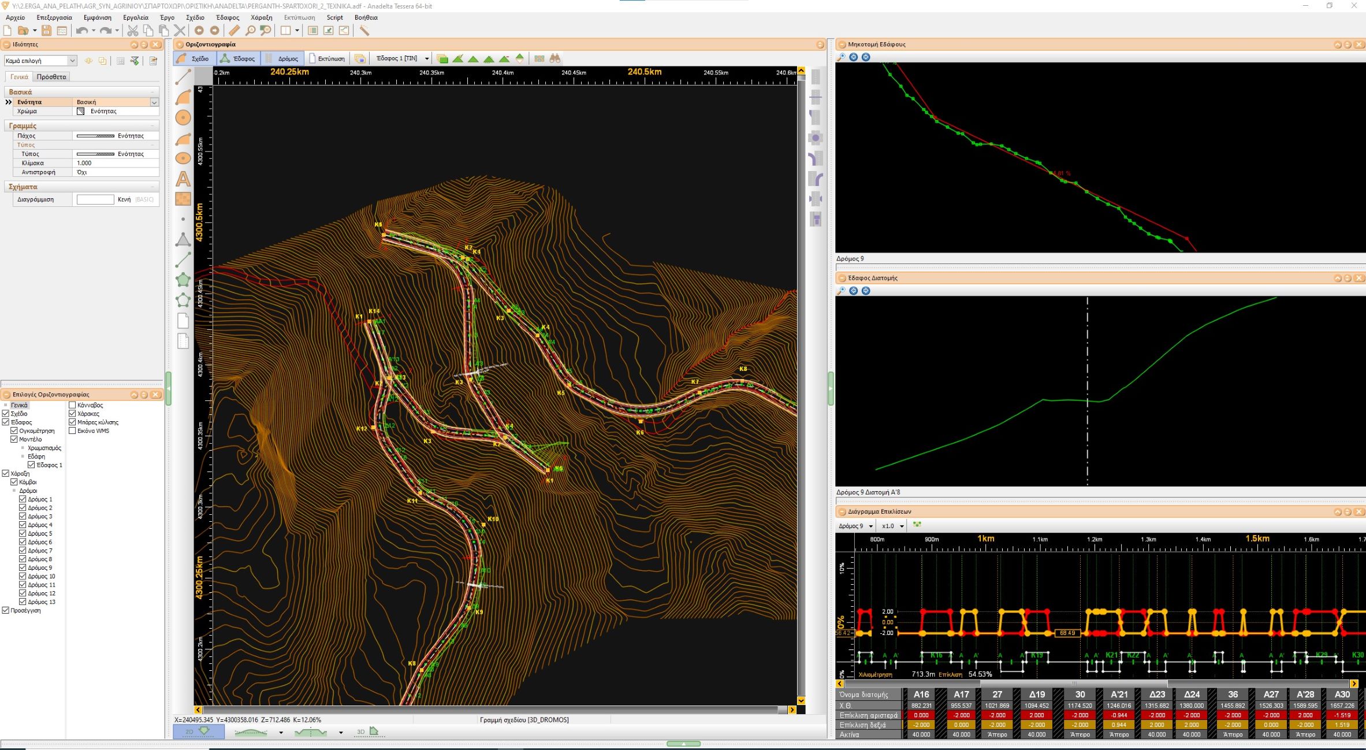Click the binoculars search icon

555,58
